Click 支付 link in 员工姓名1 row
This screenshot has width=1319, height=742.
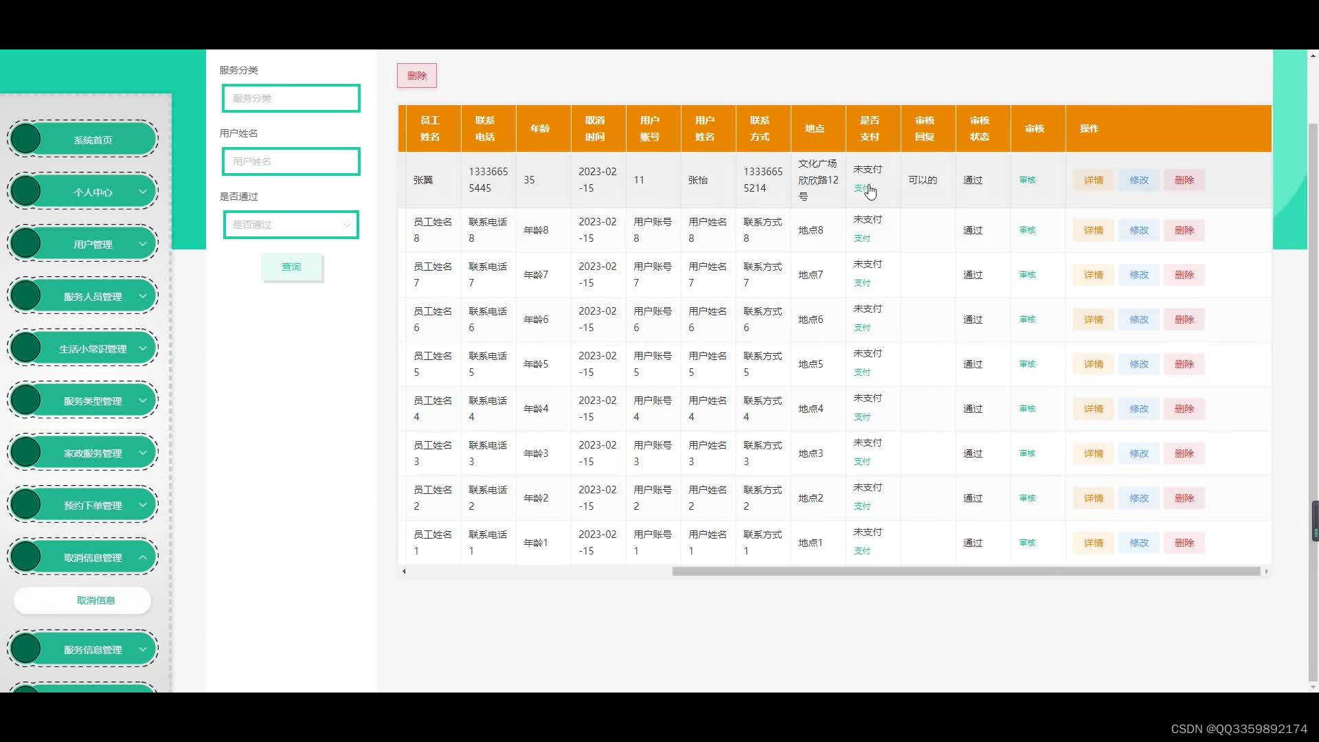861,551
